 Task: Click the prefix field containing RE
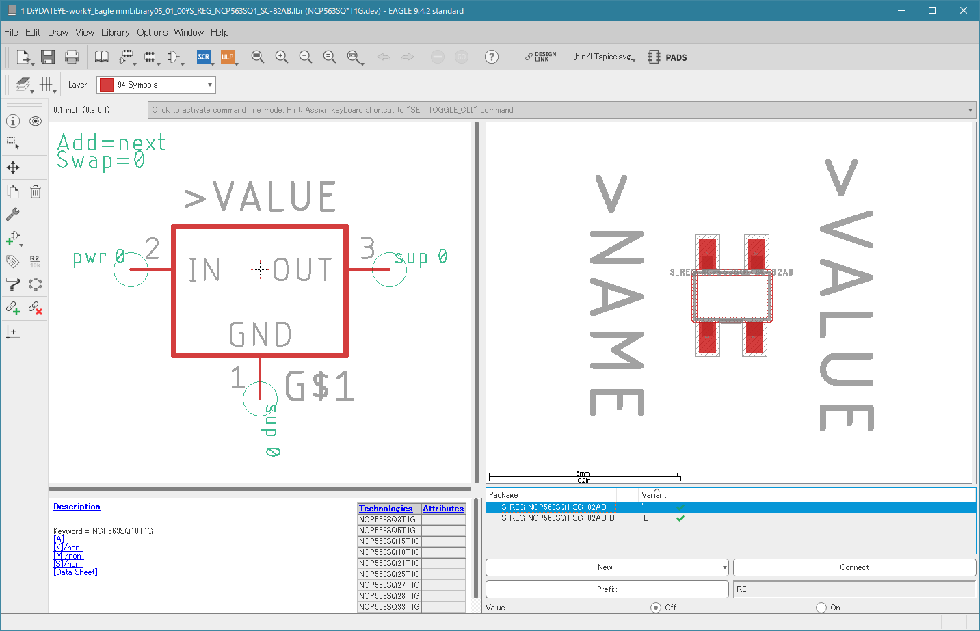pos(854,589)
